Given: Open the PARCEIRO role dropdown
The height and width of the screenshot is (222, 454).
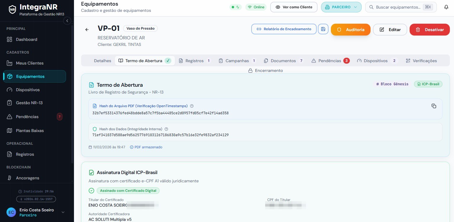Looking at the screenshot, I should pos(341,7).
